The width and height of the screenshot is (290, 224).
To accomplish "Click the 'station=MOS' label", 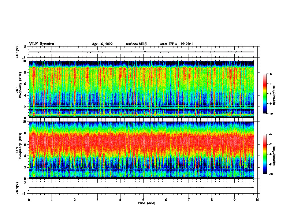I will [x=136, y=44].
